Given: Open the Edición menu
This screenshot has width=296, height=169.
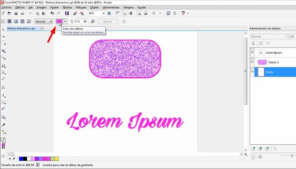Looking at the screenshot, I should click(x=20, y=7).
